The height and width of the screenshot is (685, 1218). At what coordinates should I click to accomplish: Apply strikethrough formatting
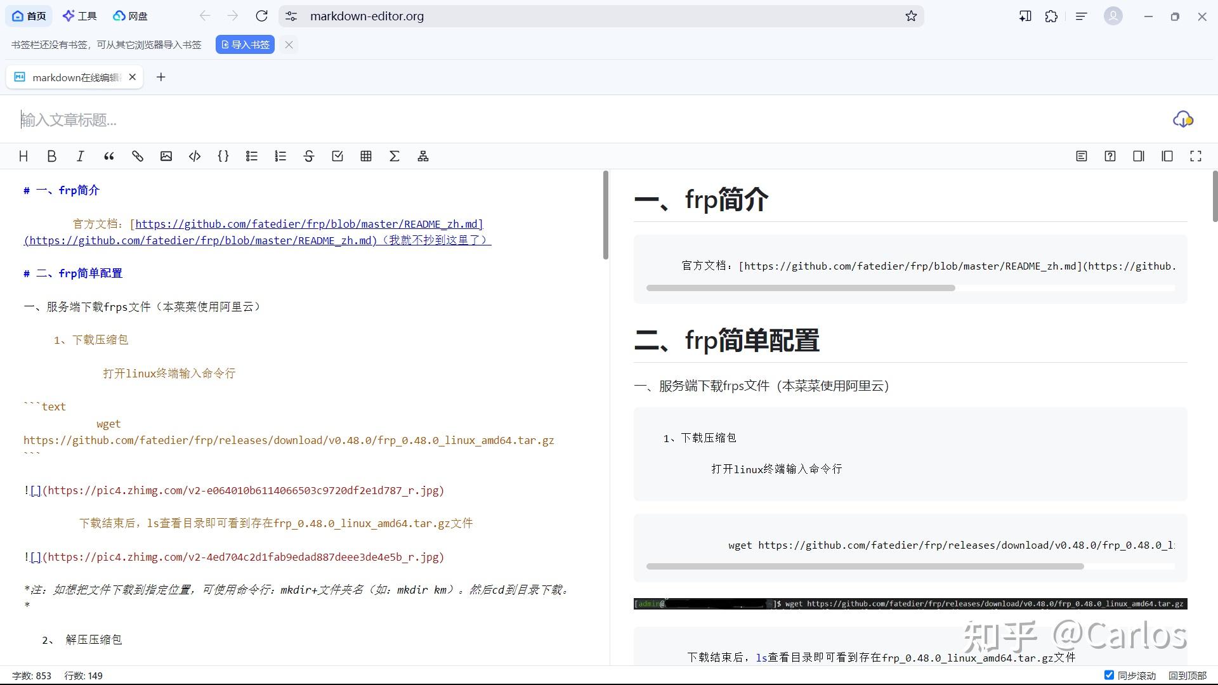(x=309, y=156)
